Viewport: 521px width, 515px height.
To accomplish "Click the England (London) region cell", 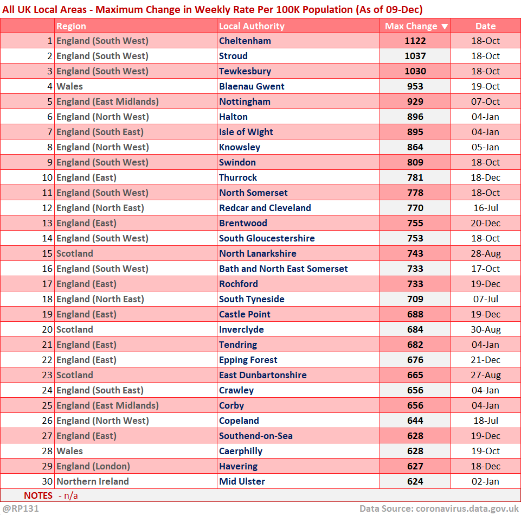I will coord(136,466).
